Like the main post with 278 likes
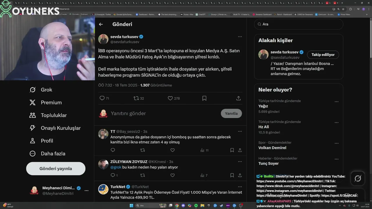This screenshot has width=372, height=209. (170, 98)
